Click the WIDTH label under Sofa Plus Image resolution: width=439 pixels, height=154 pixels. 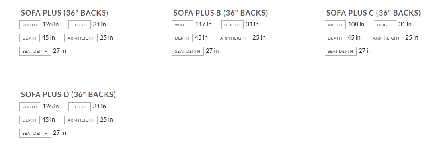tap(30, 25)
